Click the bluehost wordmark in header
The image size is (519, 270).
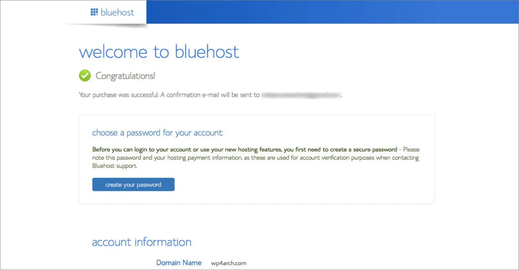pos(117,12)
